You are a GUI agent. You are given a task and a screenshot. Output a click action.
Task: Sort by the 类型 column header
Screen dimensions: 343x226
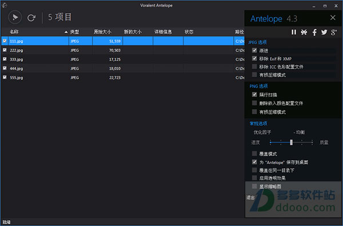tap(74, 32)
